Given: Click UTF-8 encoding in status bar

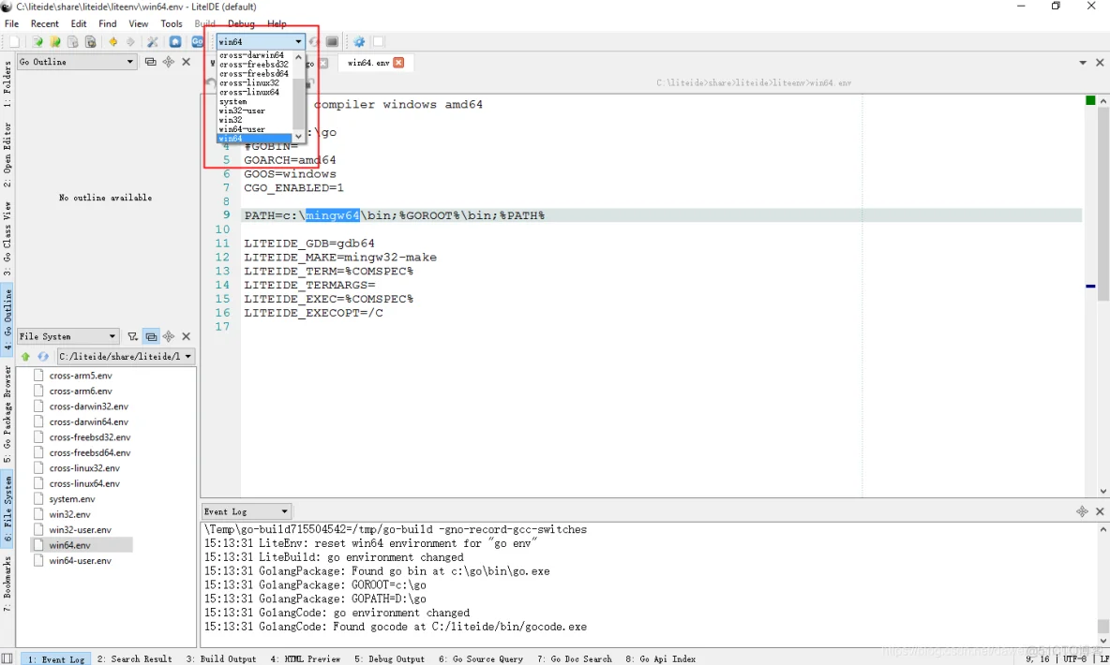Looking at the screenshot, I should pyautogui.click(x=1073, y=658).
